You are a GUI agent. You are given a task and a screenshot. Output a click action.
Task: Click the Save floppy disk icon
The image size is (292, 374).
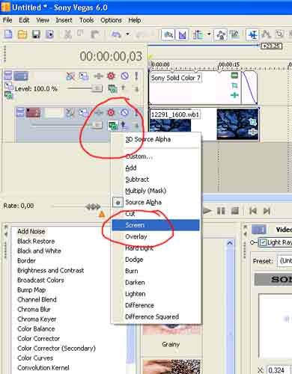click(36, 34)
